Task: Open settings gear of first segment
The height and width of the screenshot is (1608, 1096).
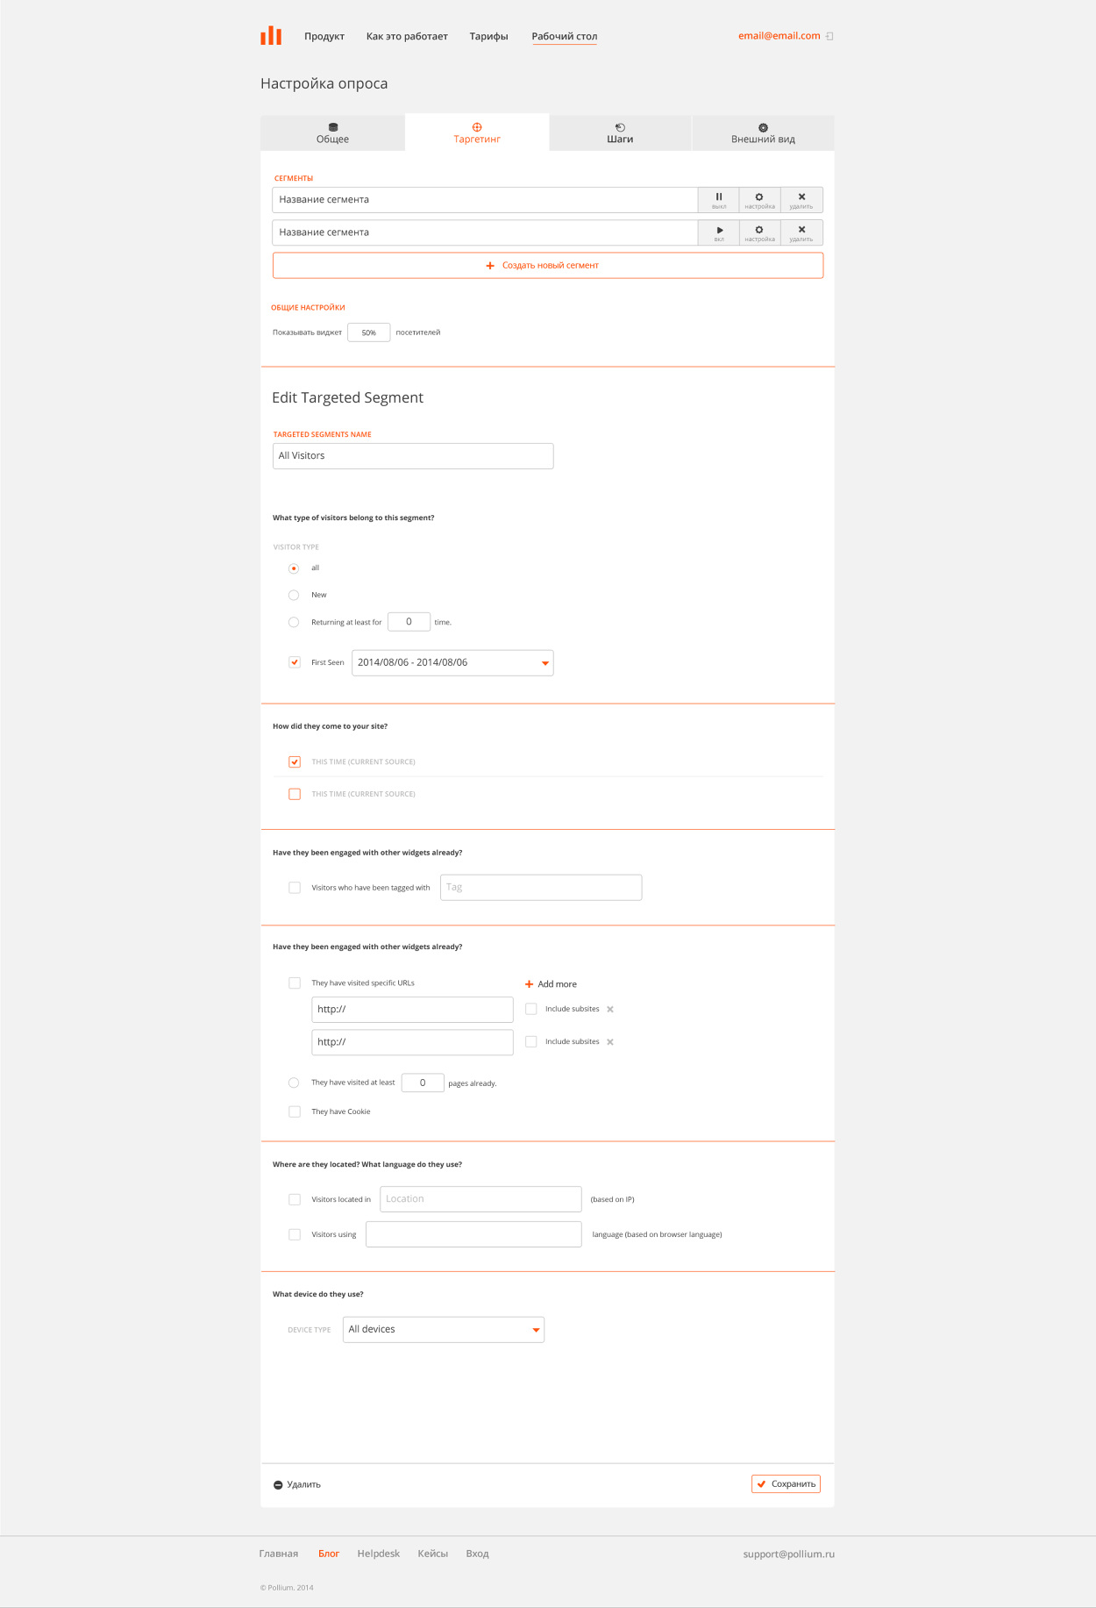Action: click(759, 200)
